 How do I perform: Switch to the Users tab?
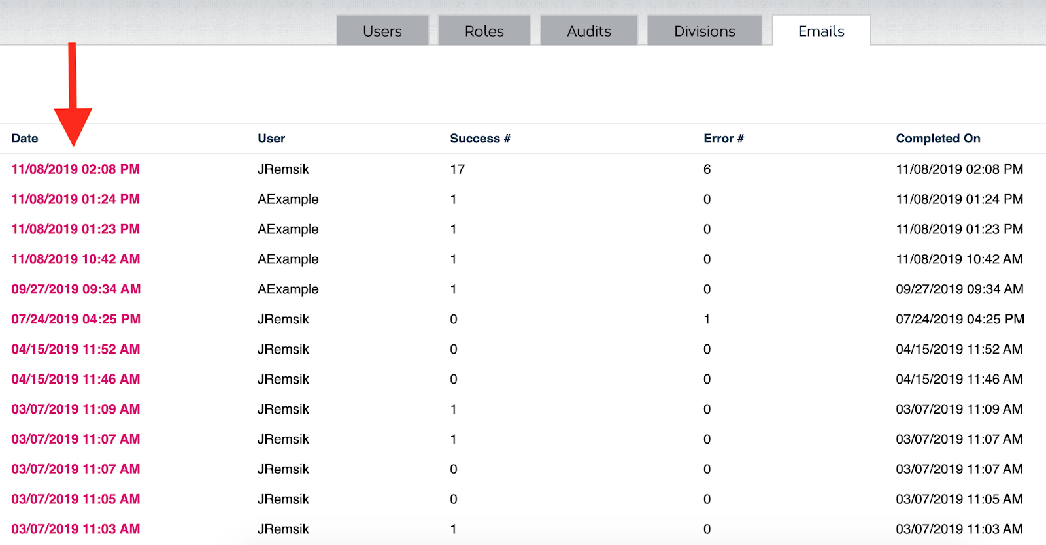[x=382, y=31]
